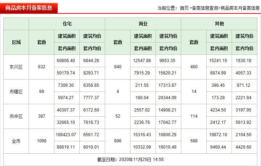This screenshot has width=261, height=166.
Task: Click the 商业 group header
Action: click(x=143, y=24)
